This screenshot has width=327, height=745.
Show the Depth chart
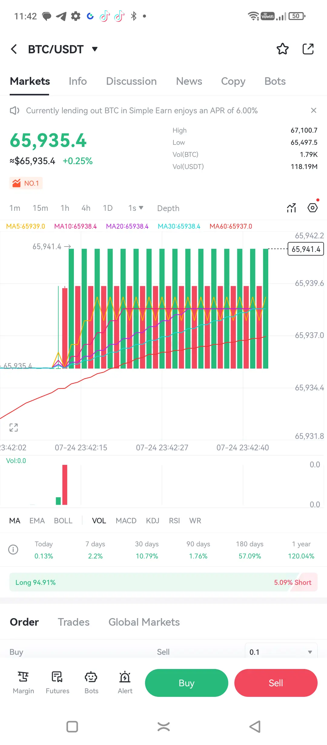[168, 208]
